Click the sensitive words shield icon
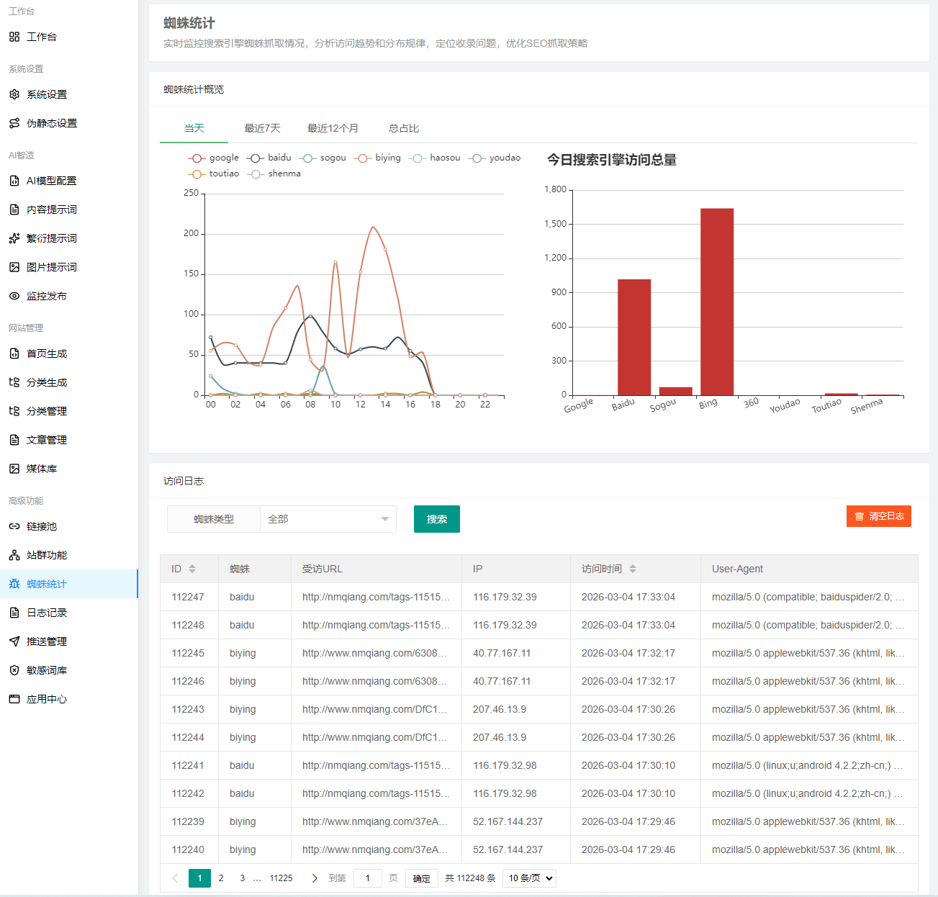938x897 pixels. 14,670
